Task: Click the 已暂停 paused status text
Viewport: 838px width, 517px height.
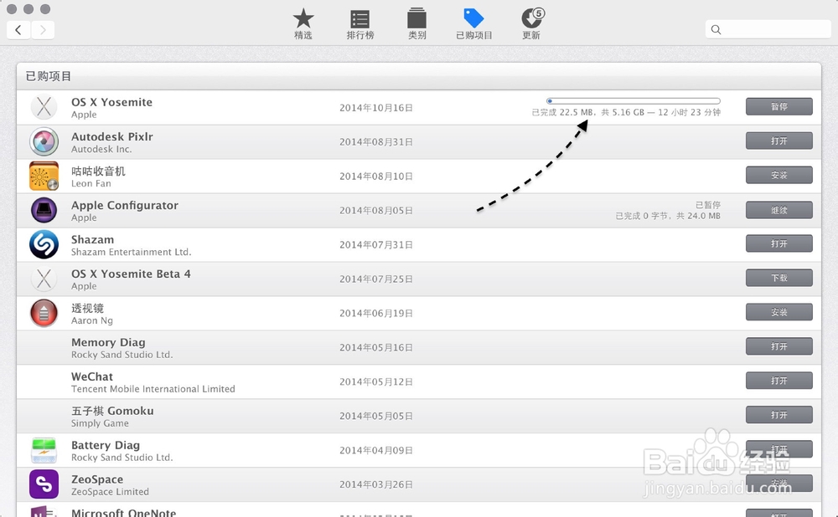Action: point(708,205)
